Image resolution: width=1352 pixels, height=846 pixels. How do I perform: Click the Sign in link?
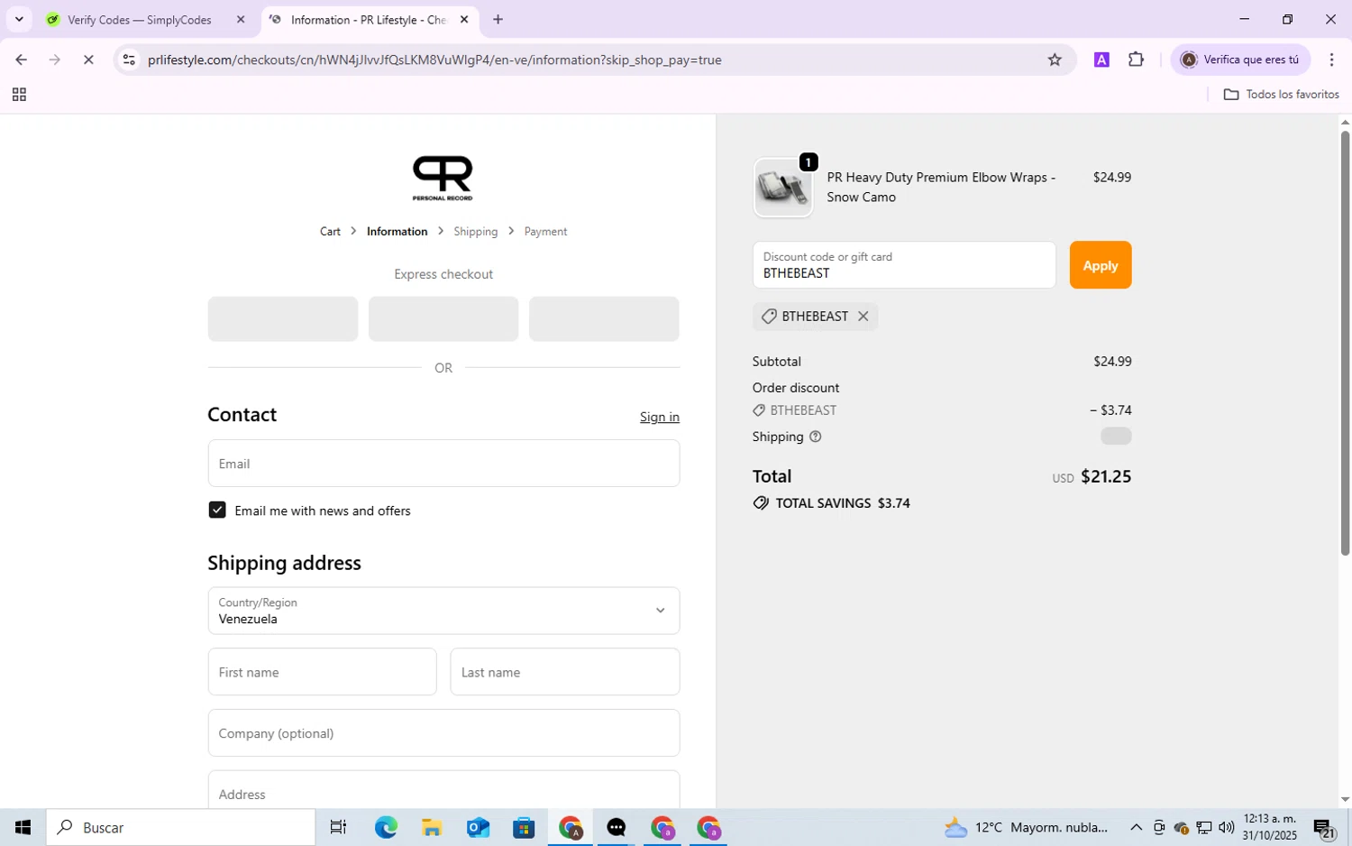pos(659,417)
